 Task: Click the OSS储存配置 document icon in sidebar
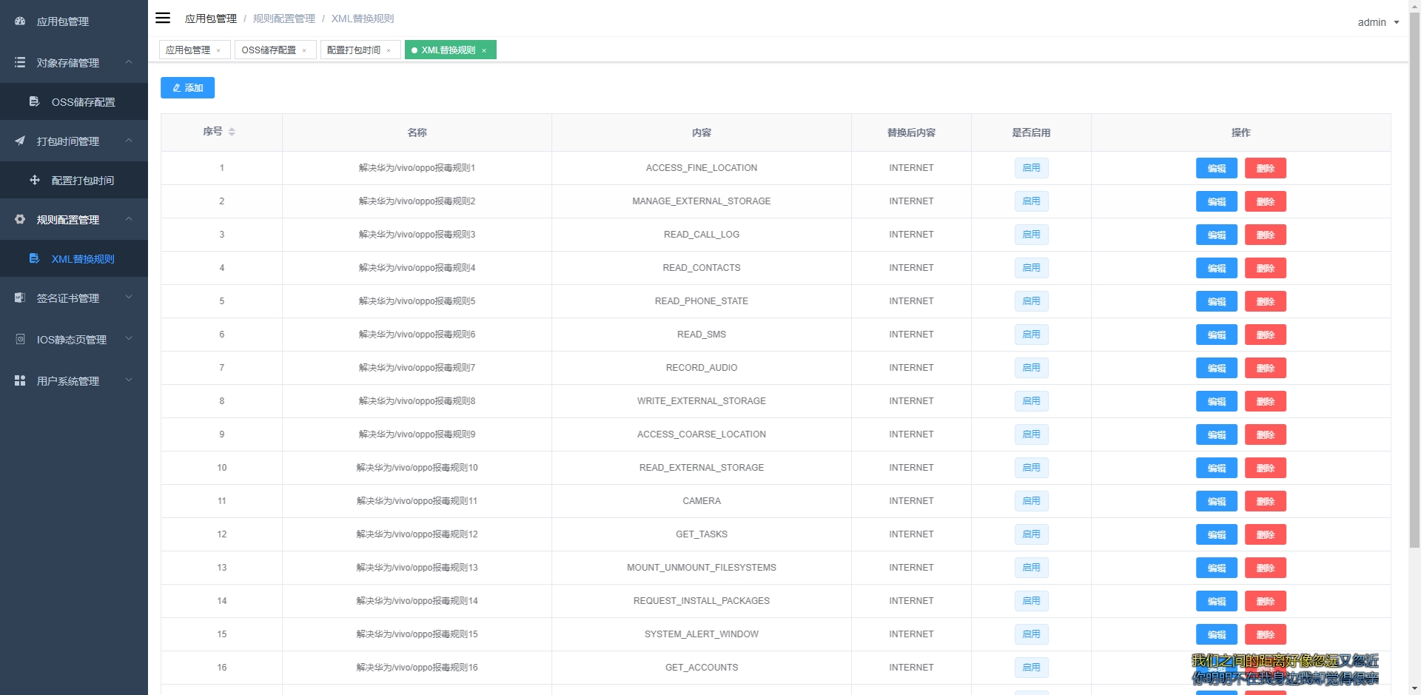34,101
